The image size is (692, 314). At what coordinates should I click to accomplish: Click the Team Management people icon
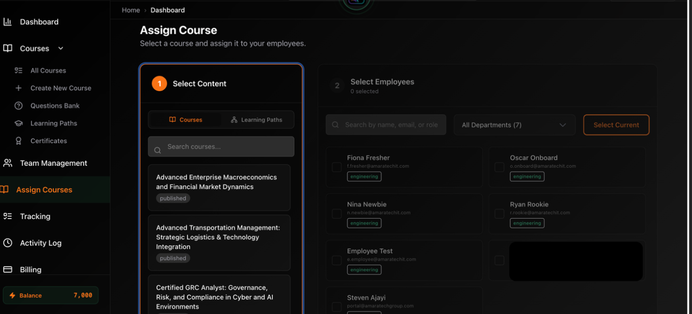pos(7,163)
